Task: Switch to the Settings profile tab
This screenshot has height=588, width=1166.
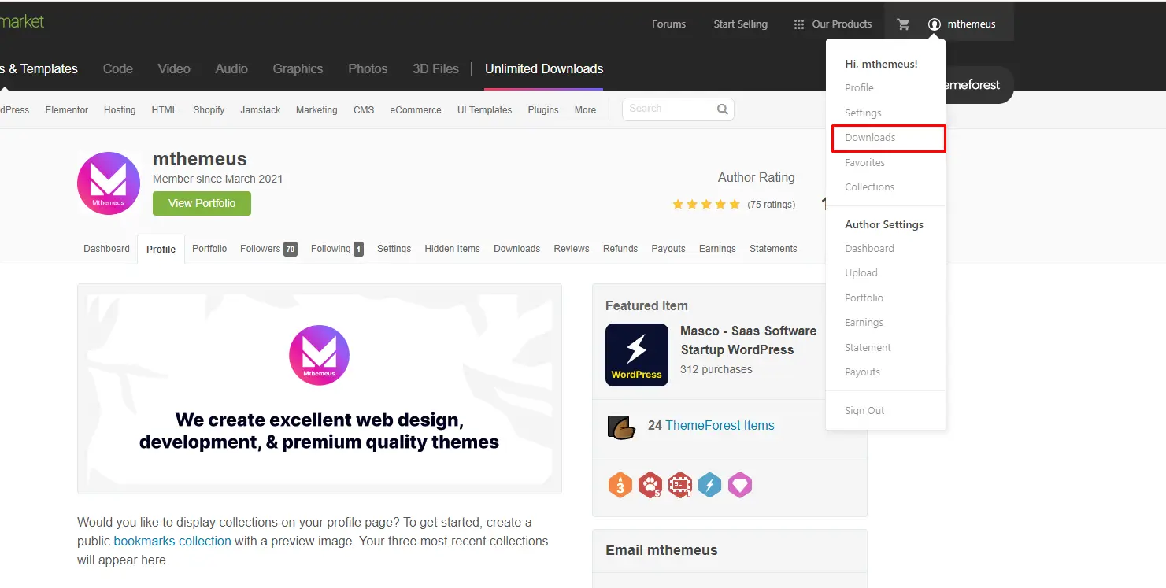Action: point(394,249)
